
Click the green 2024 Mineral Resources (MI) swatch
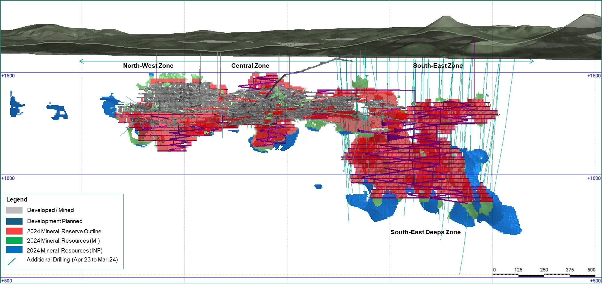pyautogui.click(x=14, y=241)
